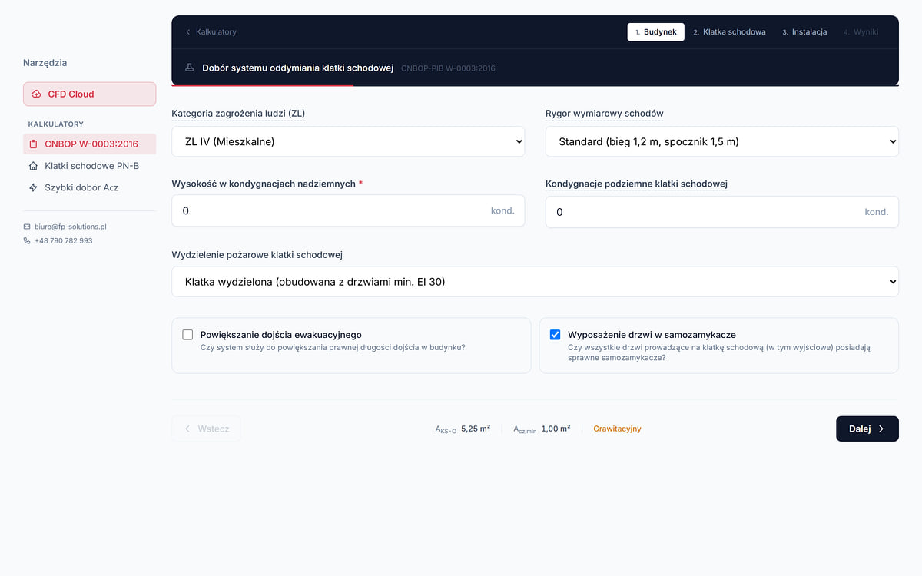Select CNBOP W-0003:2016 calculator

(89, 144)
